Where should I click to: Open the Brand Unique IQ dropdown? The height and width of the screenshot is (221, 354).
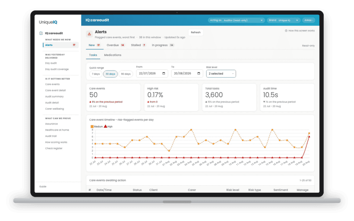pyautogui.click(x=283, y=20)
